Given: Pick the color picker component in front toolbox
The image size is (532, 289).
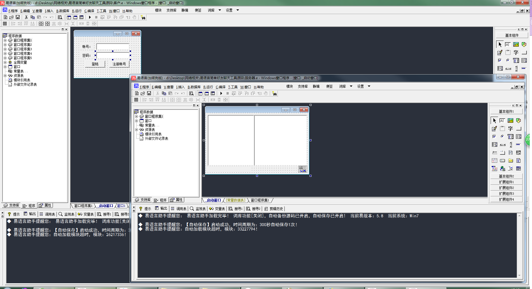Looking at the screenshot, I should click(x=494, y=168).
